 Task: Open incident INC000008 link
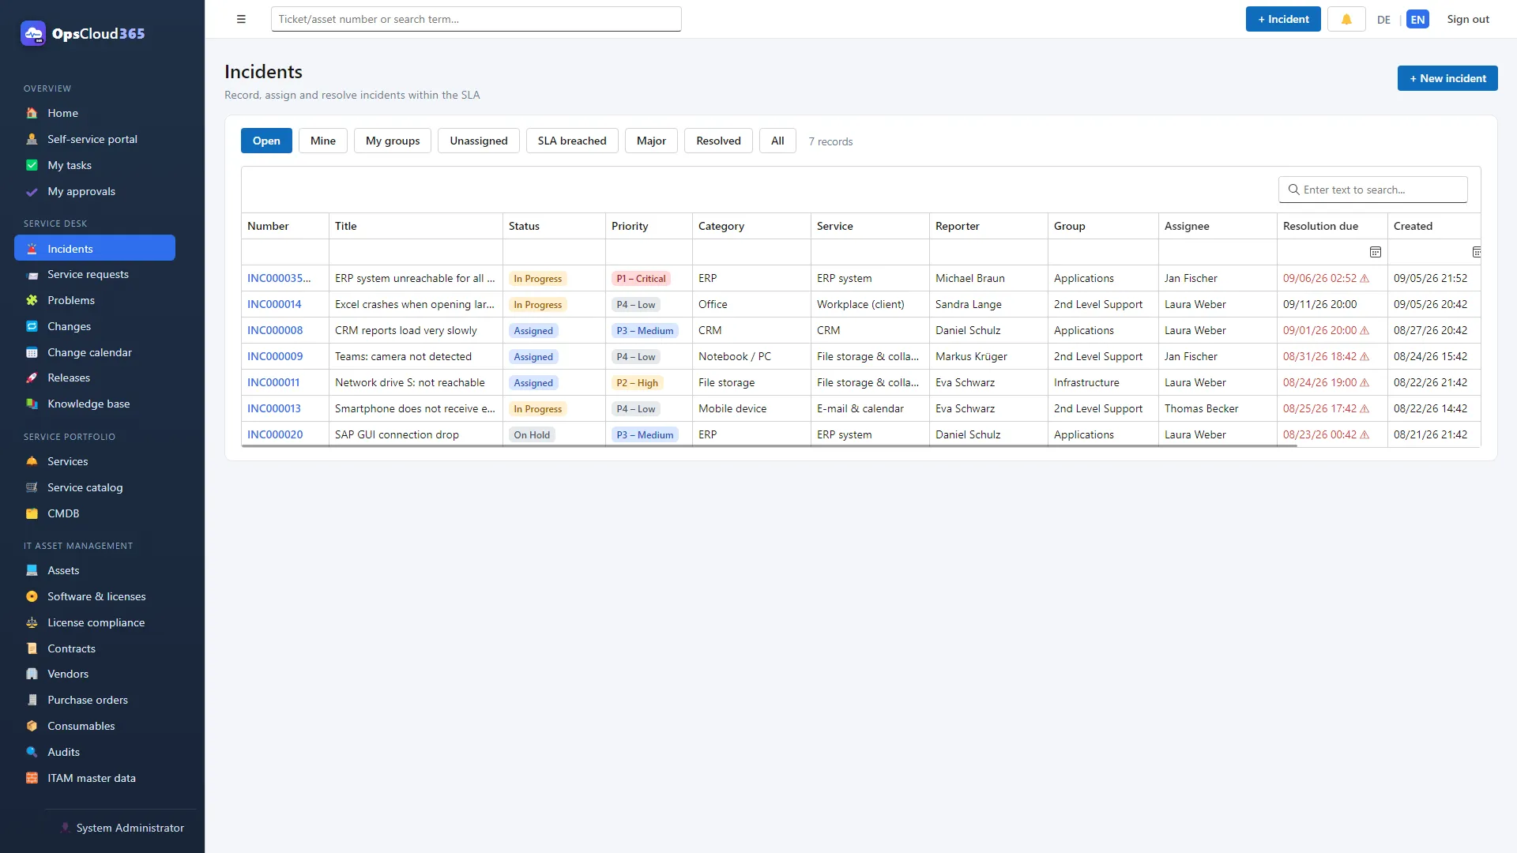click(275, 330)
